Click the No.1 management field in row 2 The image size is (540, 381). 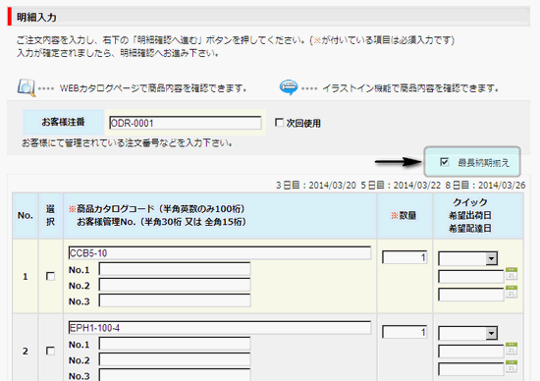pos(175,344)
